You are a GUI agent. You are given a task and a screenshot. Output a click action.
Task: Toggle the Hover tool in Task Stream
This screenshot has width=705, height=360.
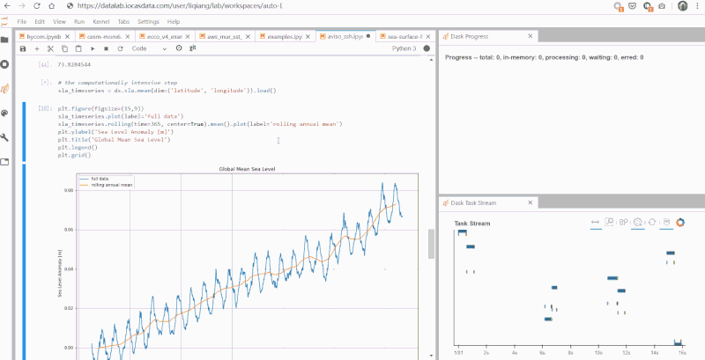[x=666, y=222]
